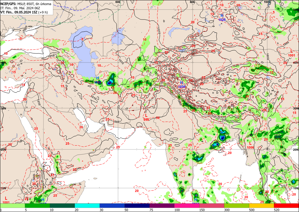The width and height of the screenshot is (299, 212).
Task: Click the 'NCEP/GFS: MSLP, 850T, 6h úrkoma' title
Action: [26, 4]
